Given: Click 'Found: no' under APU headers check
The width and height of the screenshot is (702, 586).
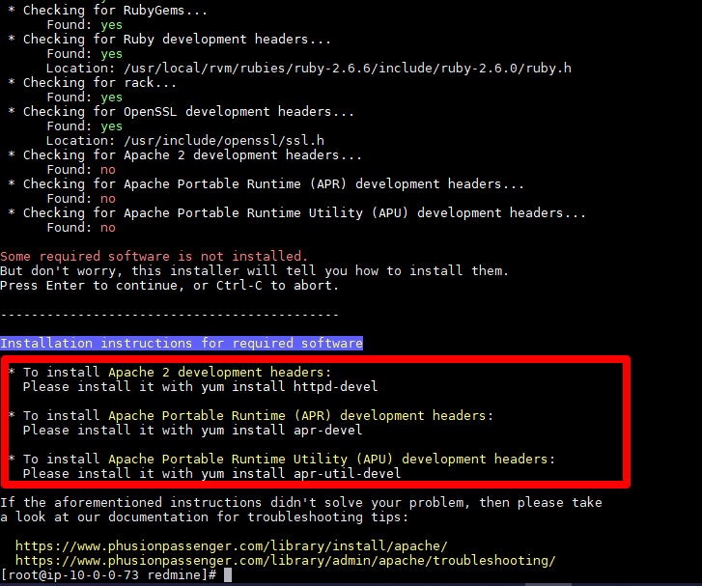Looking at the screenshot, I should [x=81, y=228].
